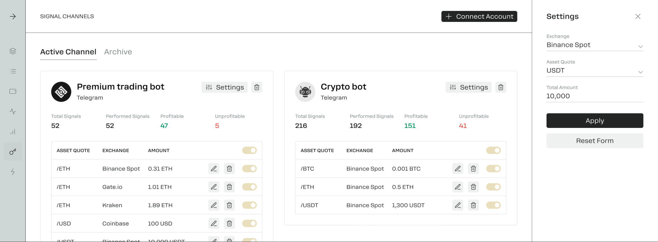
Task: Click the Connect Account button
Action: coord(479,16)
